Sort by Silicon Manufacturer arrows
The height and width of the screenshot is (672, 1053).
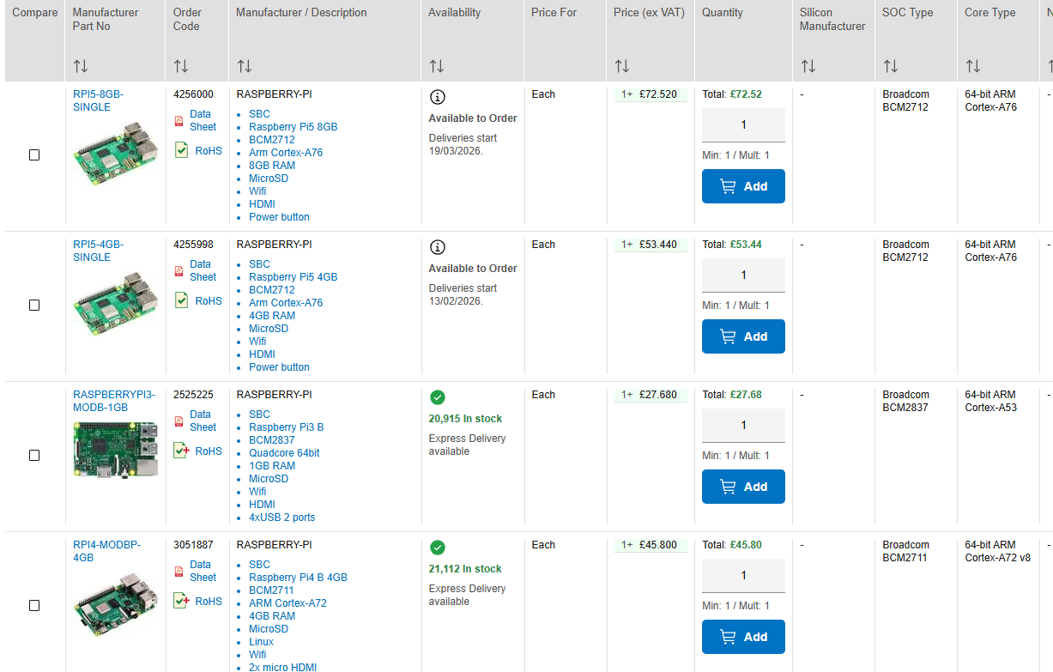pyautogui.click(x=808, y=66)
